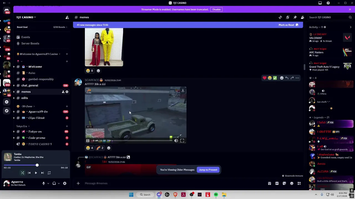This screenshot has height=199, width=355.
Task: Open the invite people icon beside TJT CASINO
Action: tap(67, 17)
